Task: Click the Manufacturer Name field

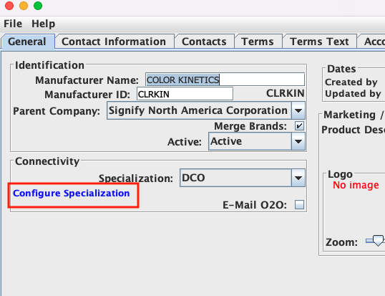Action: [x=225, y=80]
